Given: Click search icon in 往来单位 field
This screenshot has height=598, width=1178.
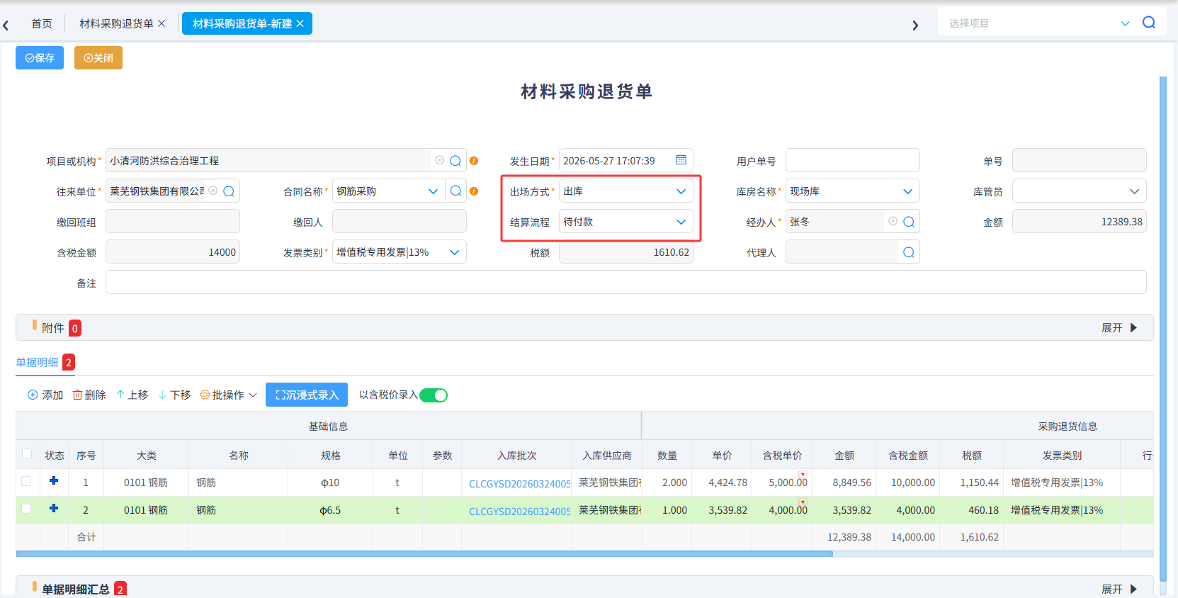Looking at the screenshot, I should coord(229,191).
